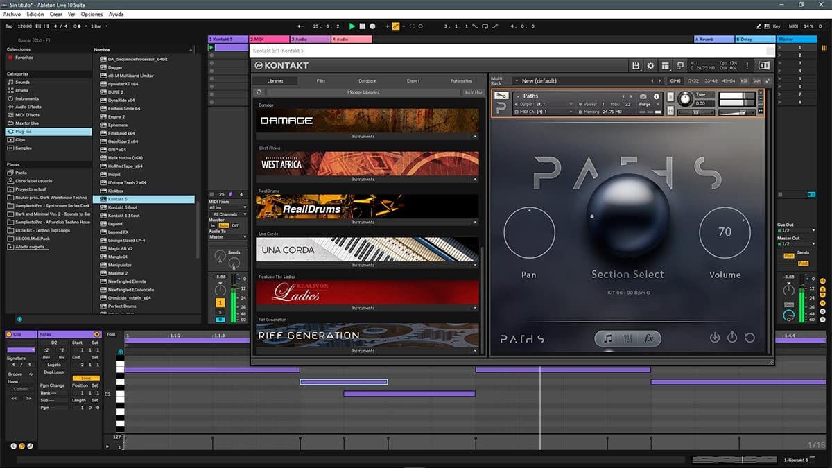Open the notes box view icon at bottom left
This screenshot has height=468, width=832.
21,445
